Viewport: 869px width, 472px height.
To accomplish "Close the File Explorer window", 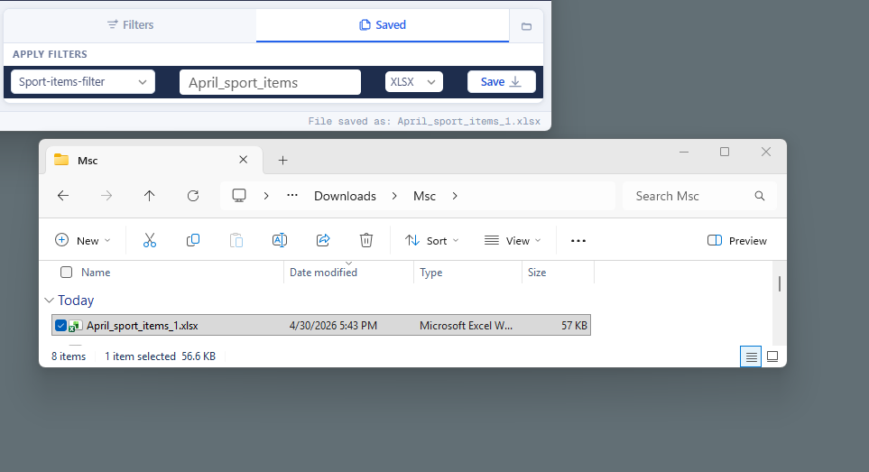I will click(x=766, y=152).
